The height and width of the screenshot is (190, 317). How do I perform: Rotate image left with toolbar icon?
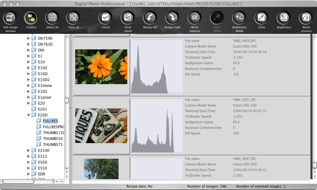click(x=150, y=18)
